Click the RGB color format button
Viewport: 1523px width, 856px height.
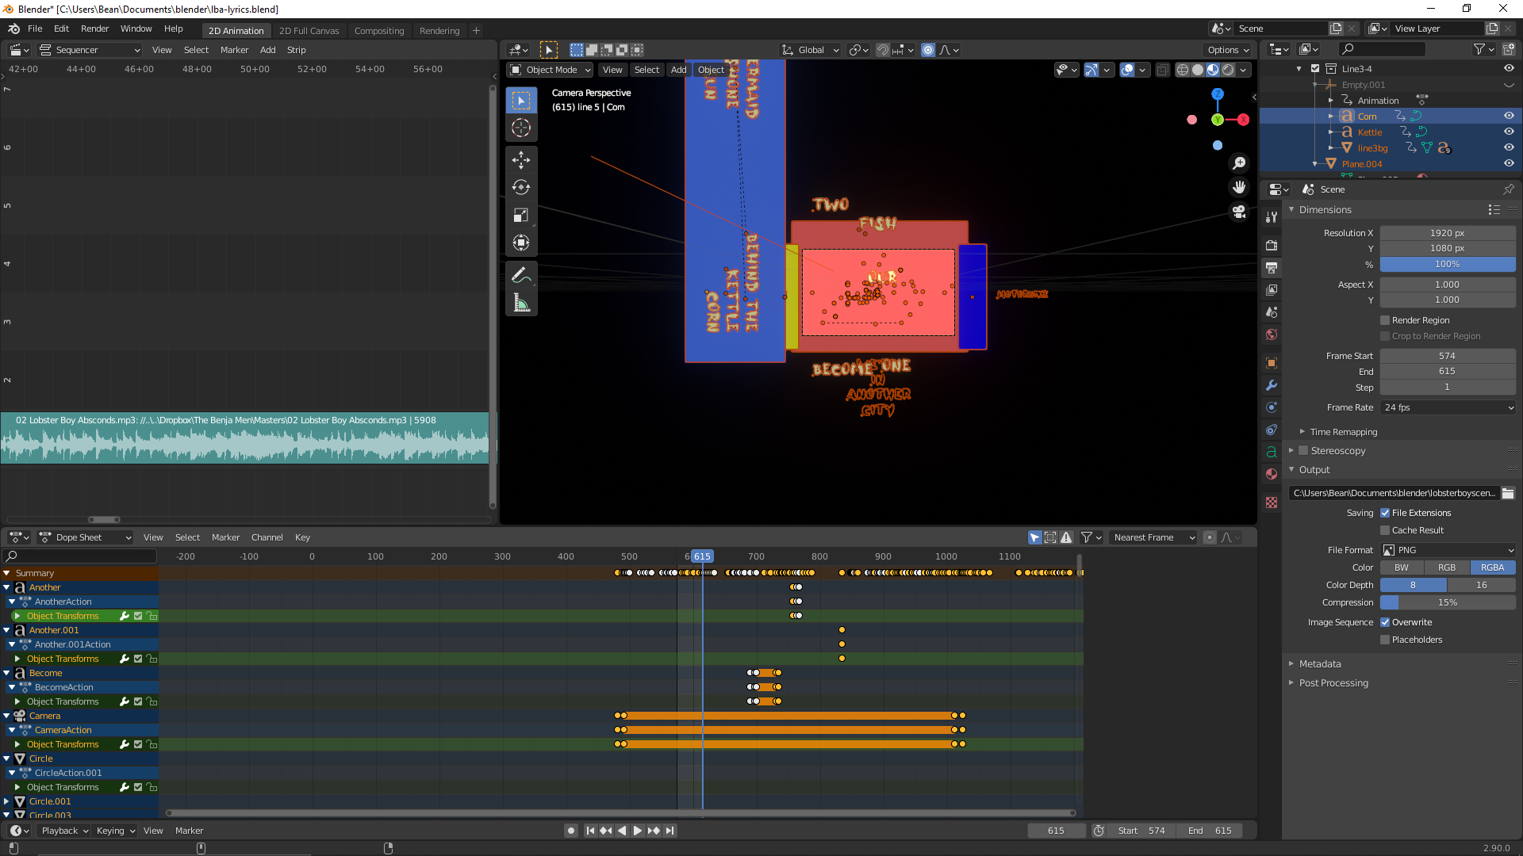(x=1448, y=567)
